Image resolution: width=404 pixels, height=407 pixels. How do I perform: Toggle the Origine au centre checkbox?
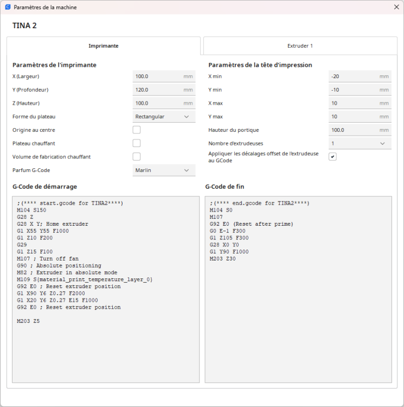[137, 130]
